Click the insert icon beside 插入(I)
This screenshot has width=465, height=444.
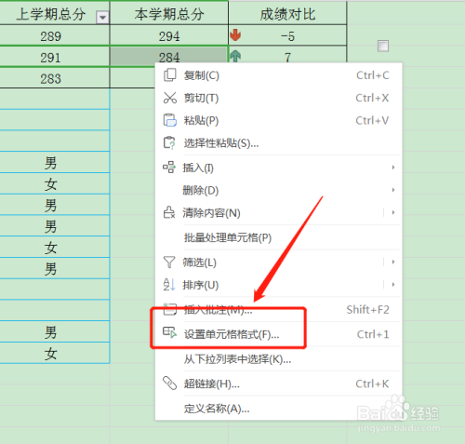(x=169, y=168)
